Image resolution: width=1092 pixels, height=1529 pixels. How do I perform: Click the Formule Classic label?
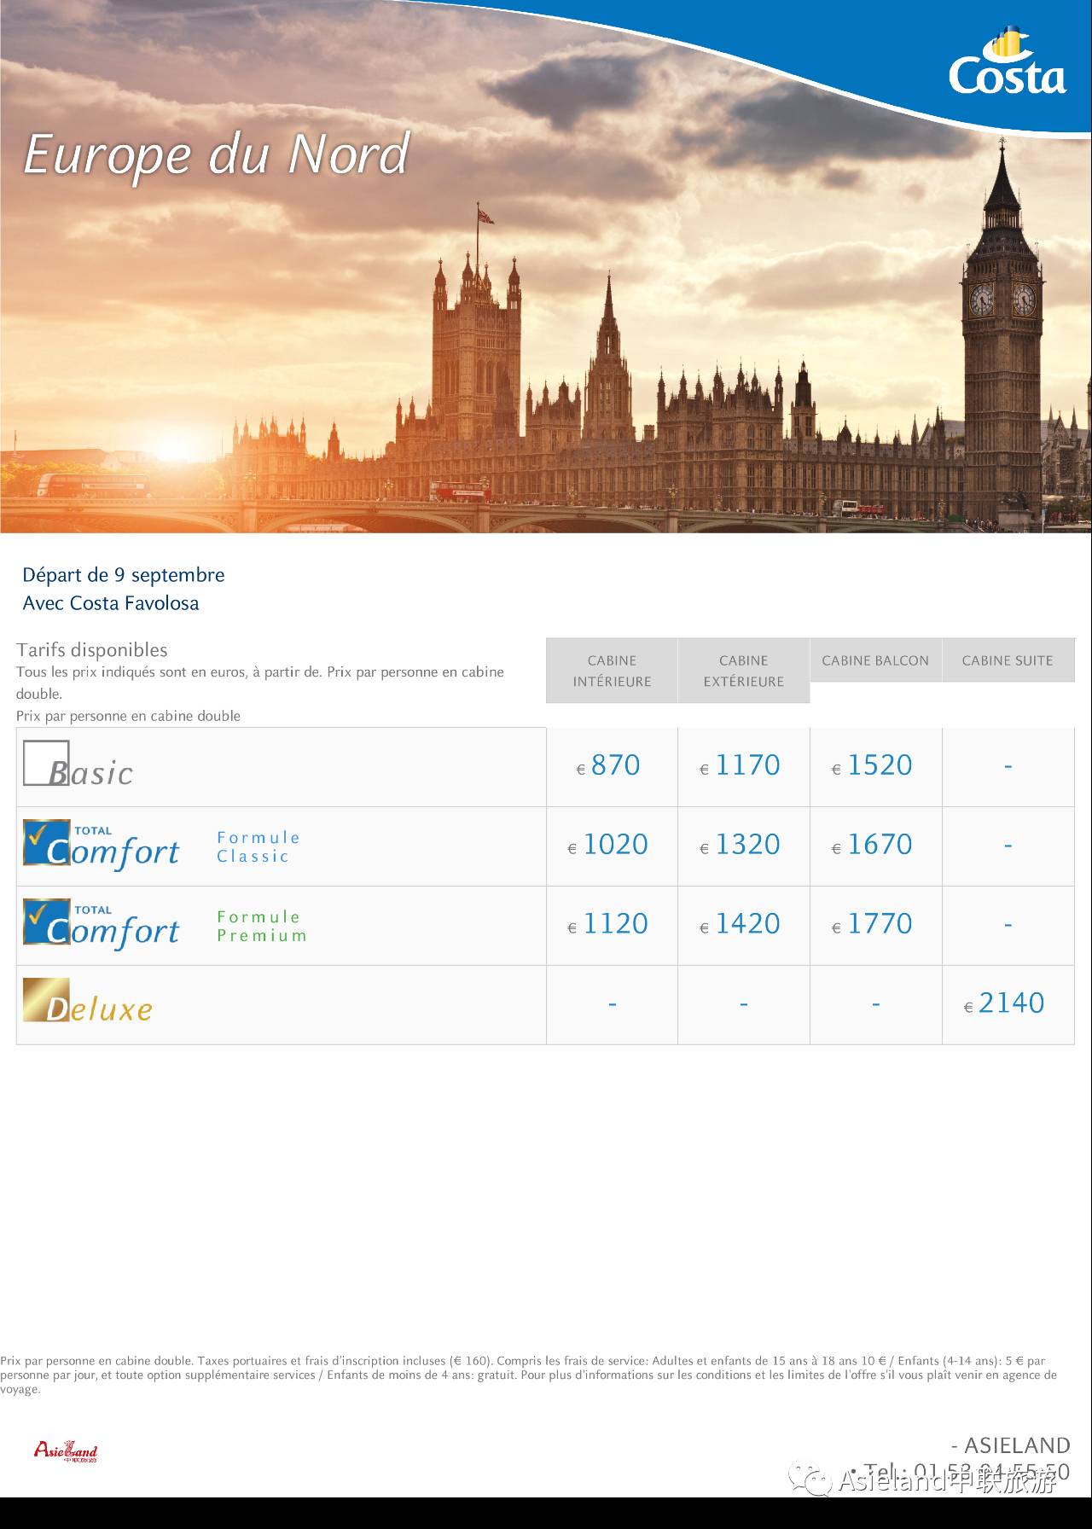[258, 846]
